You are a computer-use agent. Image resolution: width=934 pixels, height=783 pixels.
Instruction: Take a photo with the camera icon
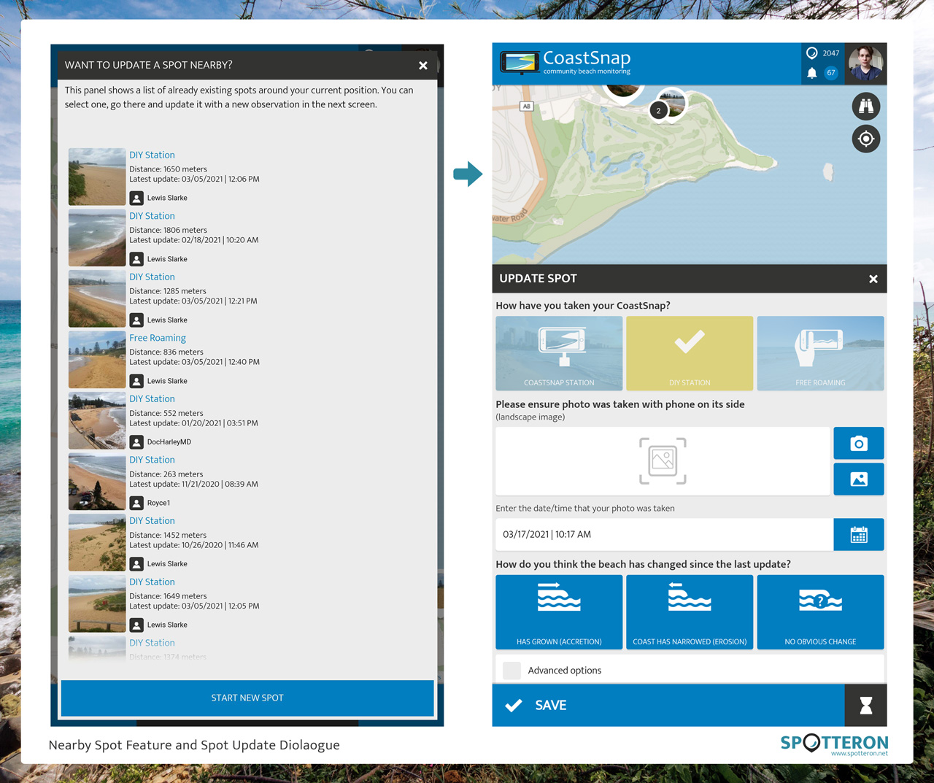858,444
